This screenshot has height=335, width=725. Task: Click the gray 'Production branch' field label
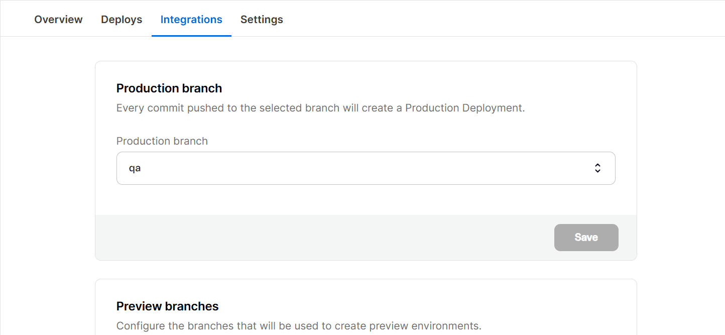(x=162, y=141)
